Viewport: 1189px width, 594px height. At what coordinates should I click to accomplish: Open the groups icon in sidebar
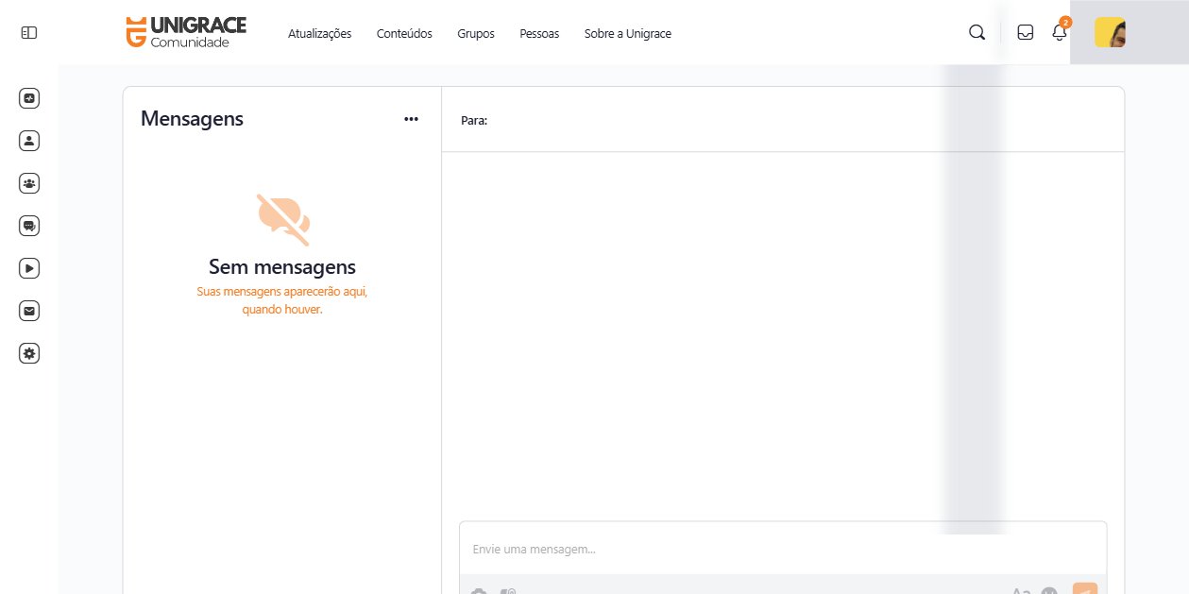coord(29,183)
